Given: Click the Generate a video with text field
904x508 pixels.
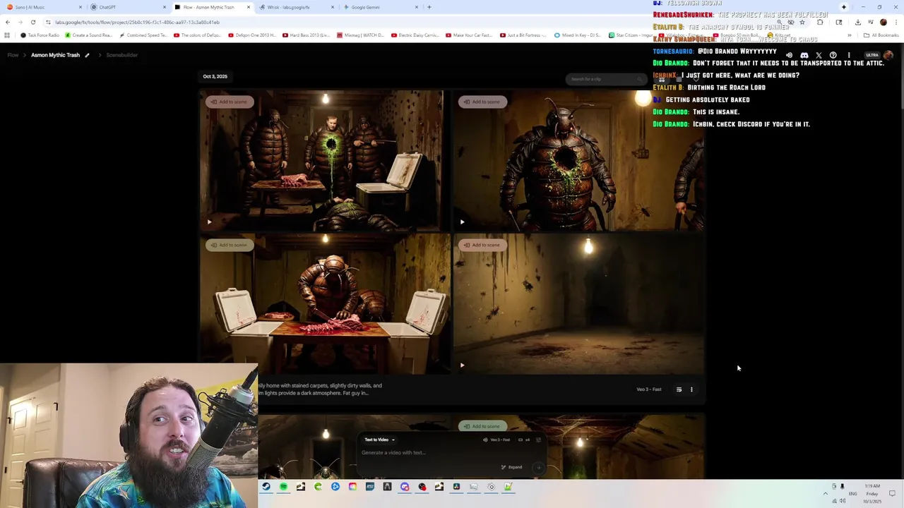Looking at the screenshot, I should 452,452.
